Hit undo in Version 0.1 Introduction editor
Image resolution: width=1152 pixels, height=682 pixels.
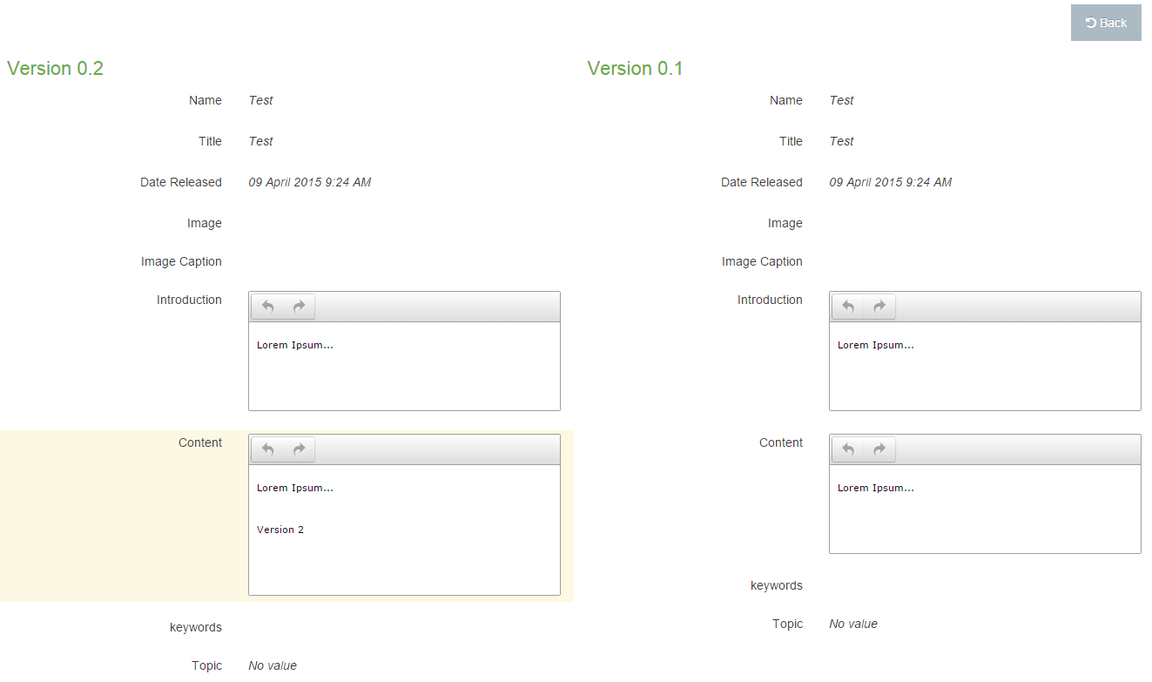[849, 307]
